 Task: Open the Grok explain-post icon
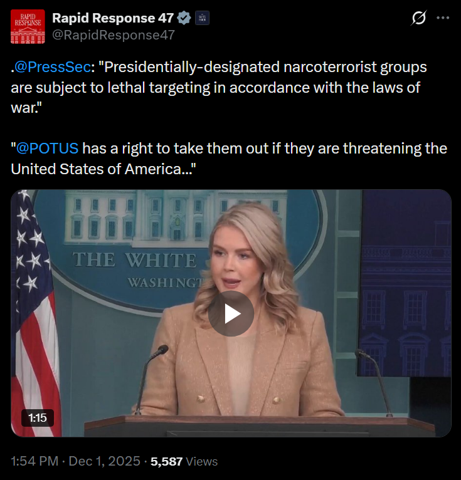tap(418, 18)
